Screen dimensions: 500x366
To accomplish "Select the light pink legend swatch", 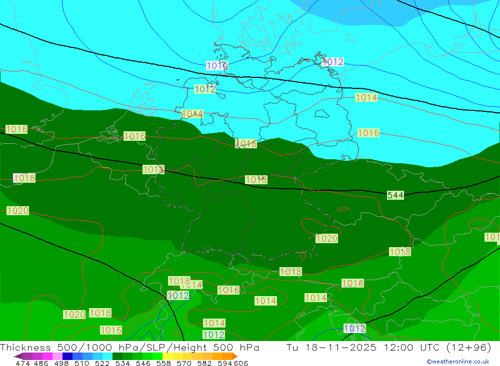I will (x=57, y=356).
